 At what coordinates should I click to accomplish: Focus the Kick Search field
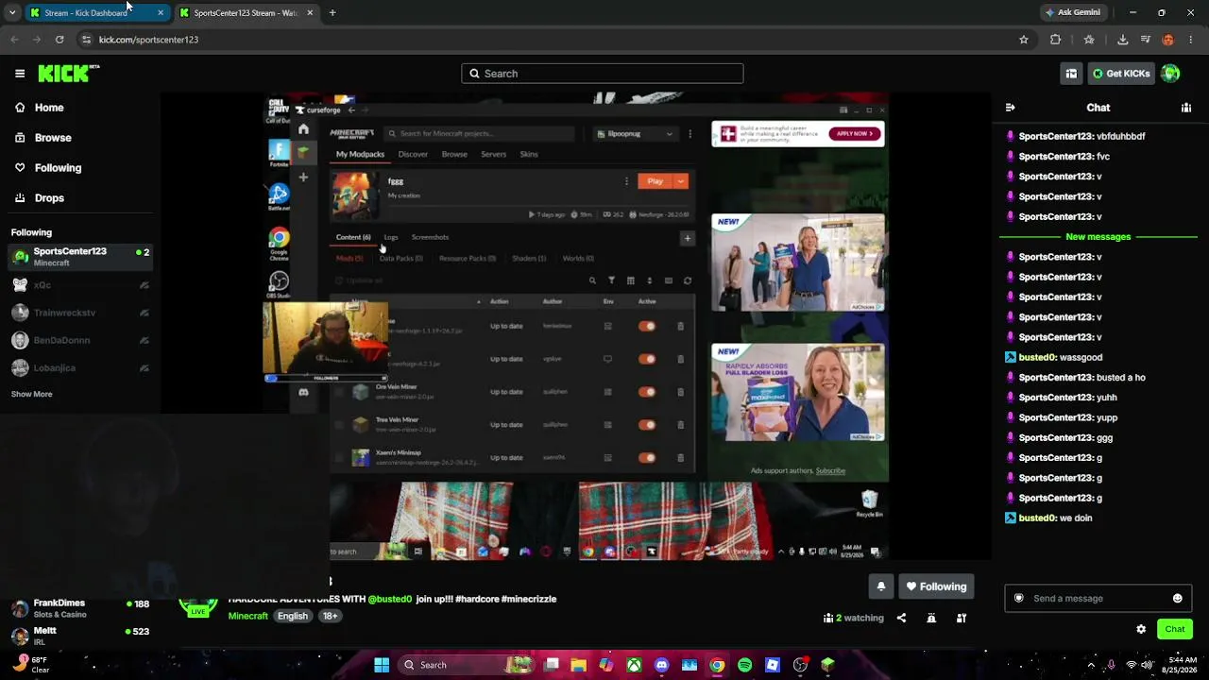pyautogui.click(x=603, y=74)
